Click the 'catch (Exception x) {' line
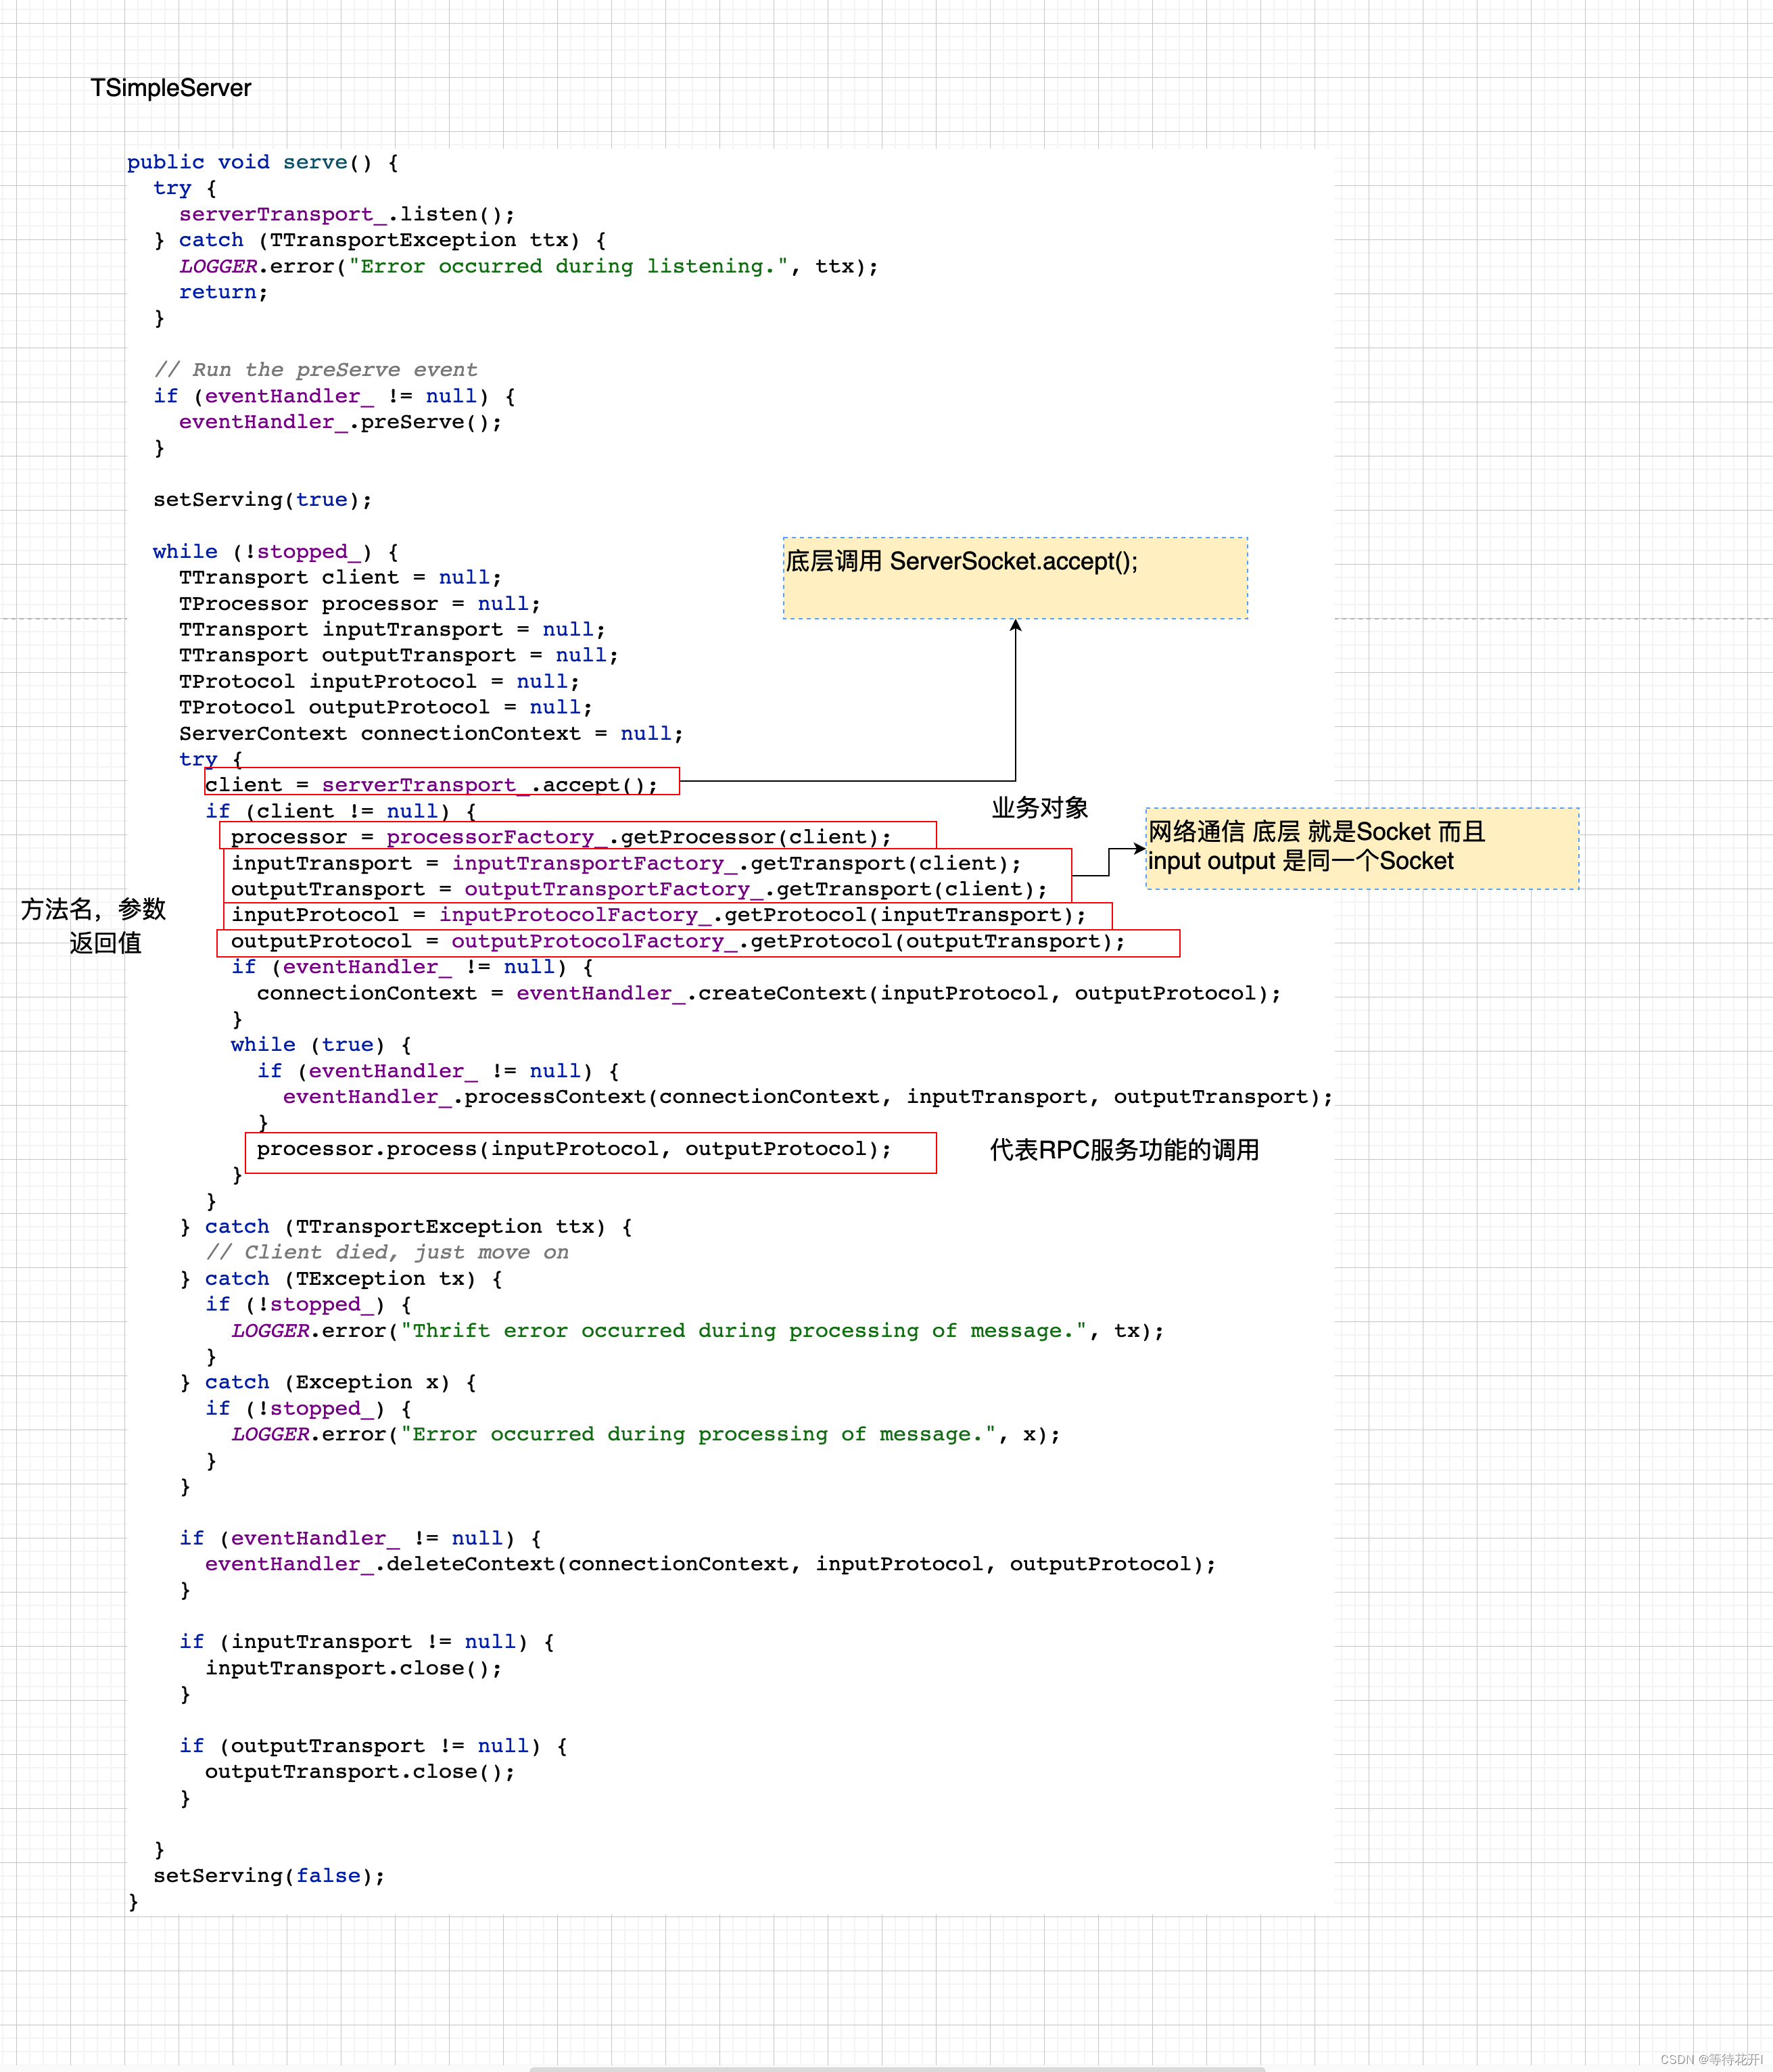Screen dimensions: 1773x2072 pos(328,1382)
